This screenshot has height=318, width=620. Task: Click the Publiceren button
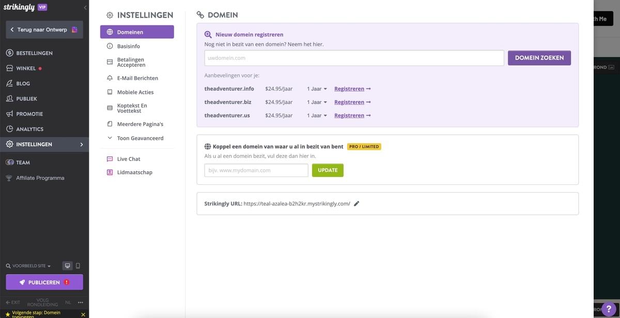point(44,282)
